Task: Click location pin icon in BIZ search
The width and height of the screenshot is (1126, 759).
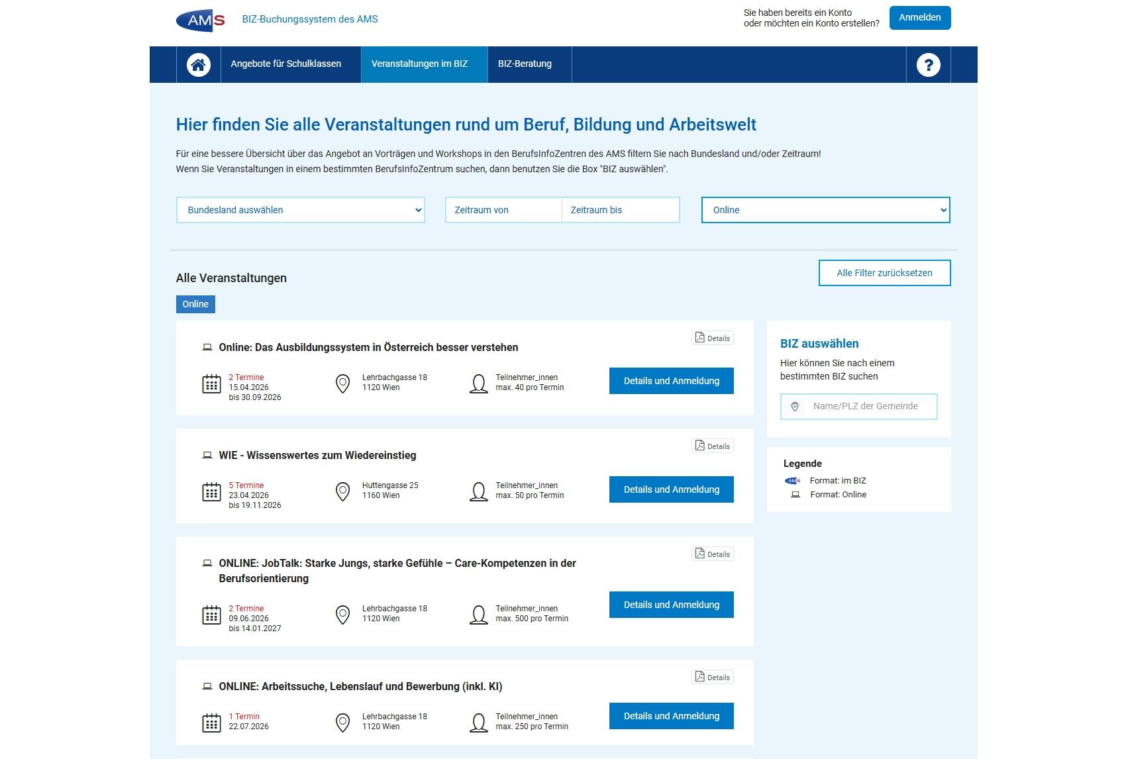Action: coord(795,407)
